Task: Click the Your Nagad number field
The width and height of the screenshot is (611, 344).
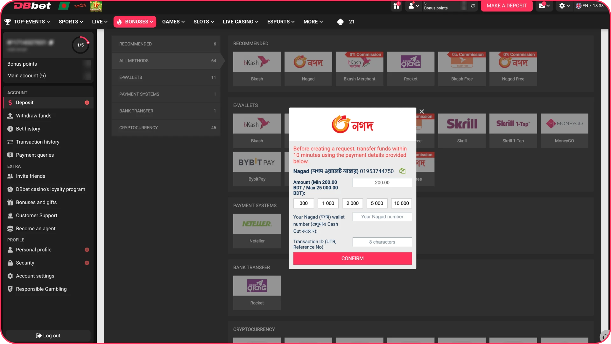Action: (382, 217)
